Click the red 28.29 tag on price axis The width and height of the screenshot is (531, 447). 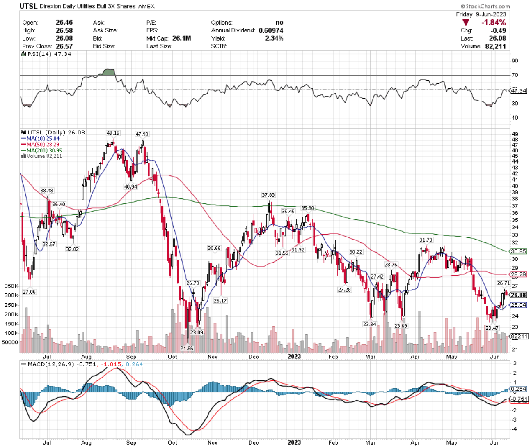[519, 274]
